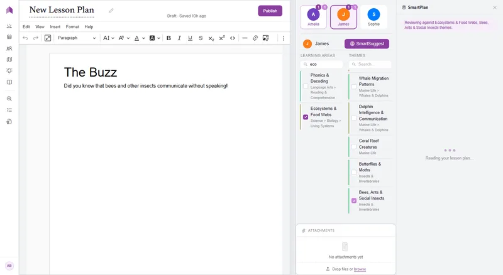Open the Format menu
Image resolution: width=503 pixels, height=275 pixels.
pyautogui.click(x=72, y=27)
